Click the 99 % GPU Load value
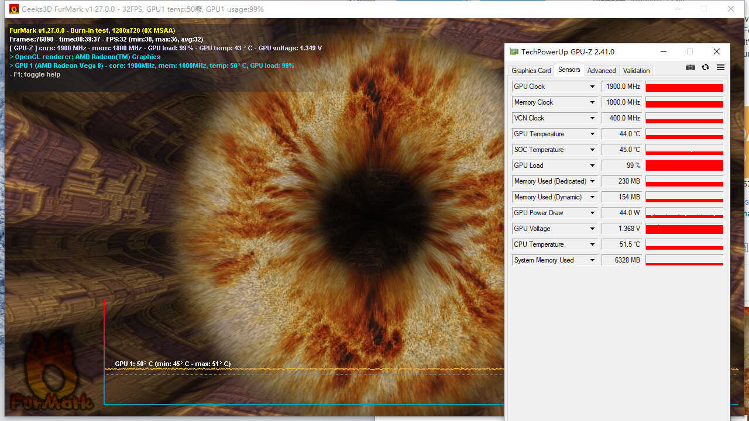Viewport: 749px width, 421px height. (x=621, y=165)
